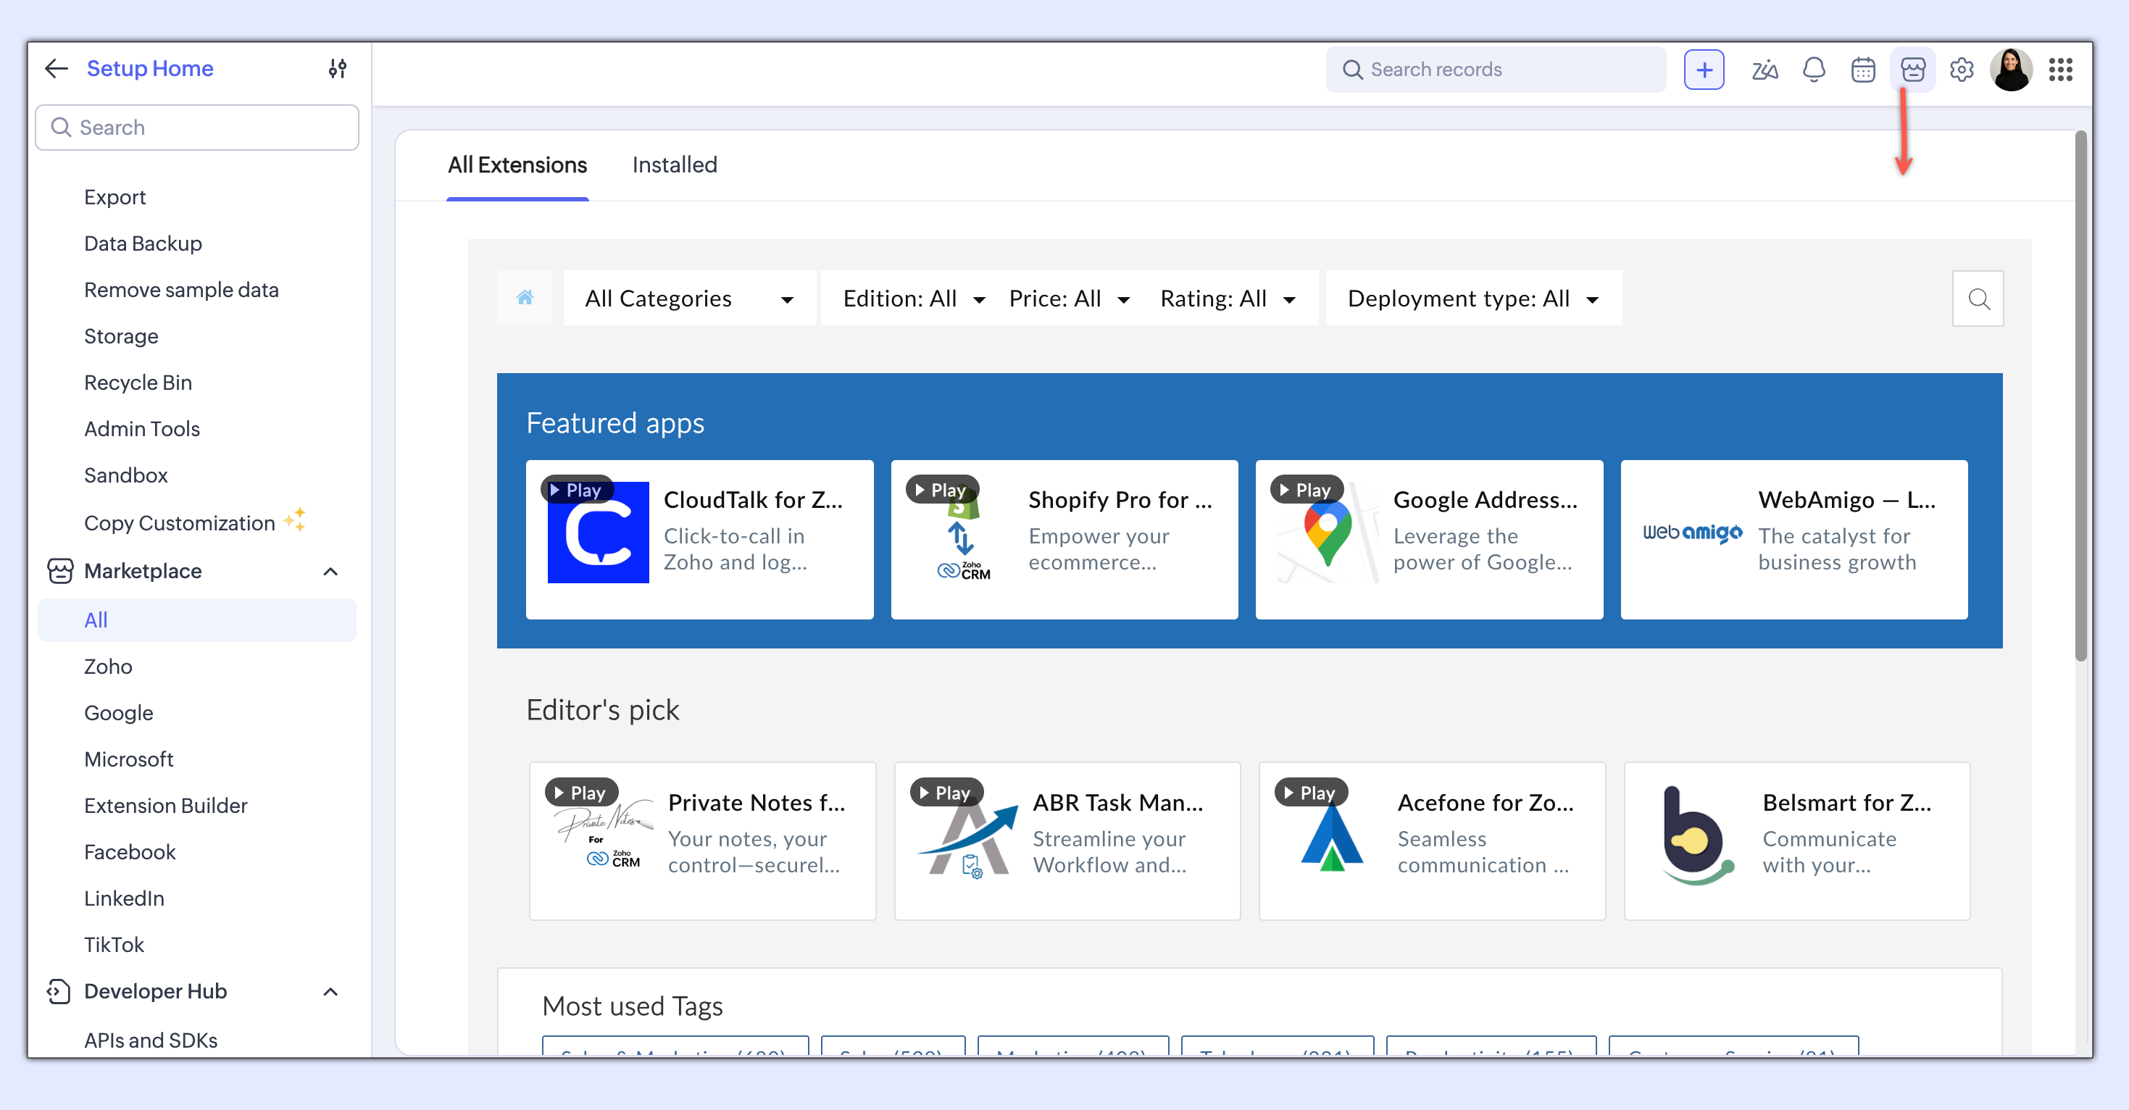This screenshot has width=2129, height=1110.
Task: Click the marketplace home icon in the filter bar
Action: pos(525,298)
